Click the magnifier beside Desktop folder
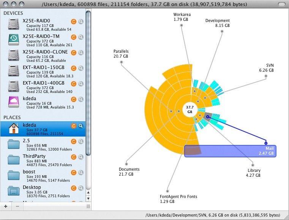 coord(81,188)
